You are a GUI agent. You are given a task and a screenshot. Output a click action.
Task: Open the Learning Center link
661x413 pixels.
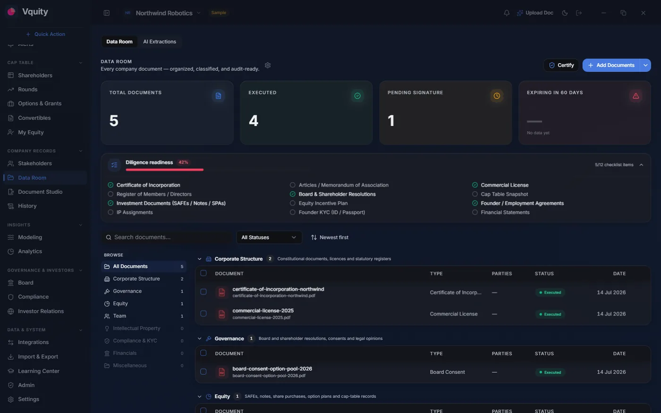(x=45, y=371)
